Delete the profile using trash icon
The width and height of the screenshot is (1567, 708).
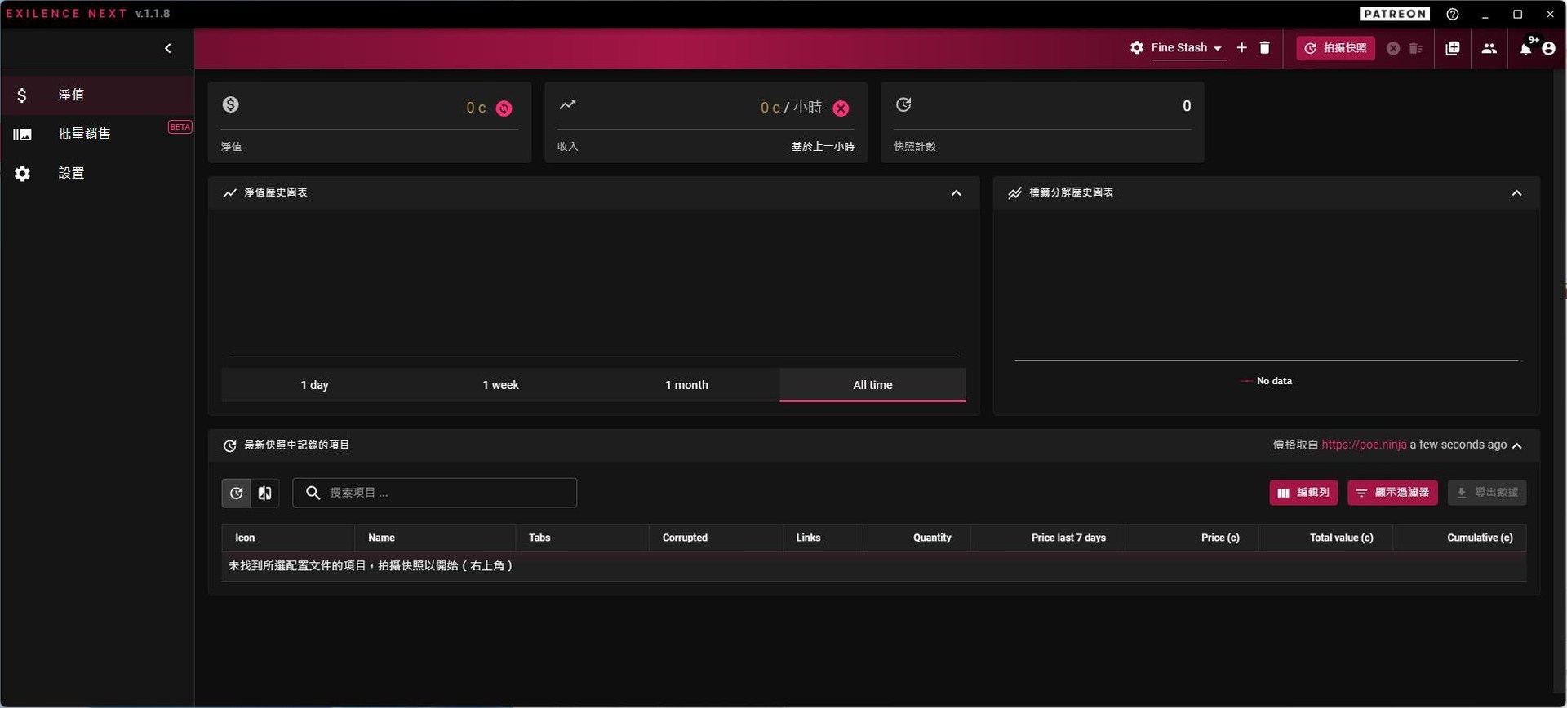[1264, 48]
